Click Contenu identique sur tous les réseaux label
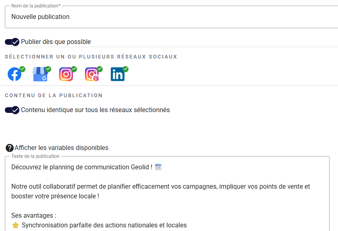 tap(95, 110)
